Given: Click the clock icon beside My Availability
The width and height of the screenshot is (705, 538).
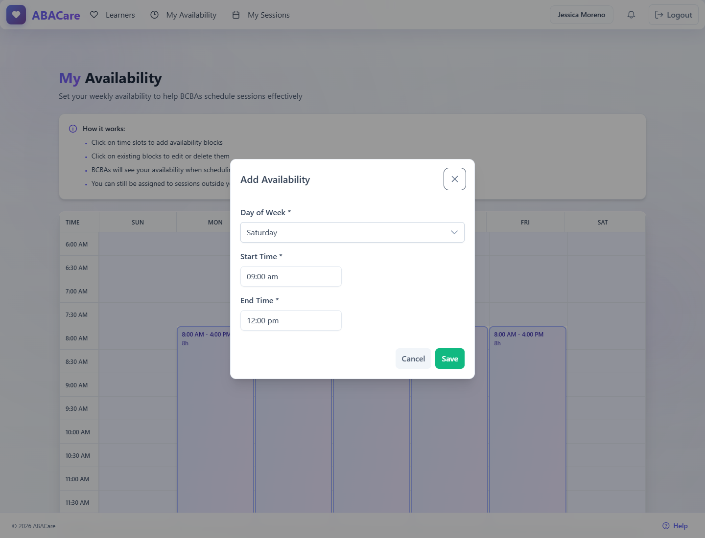Looking at the screenshot, I should tap(154, 15).
